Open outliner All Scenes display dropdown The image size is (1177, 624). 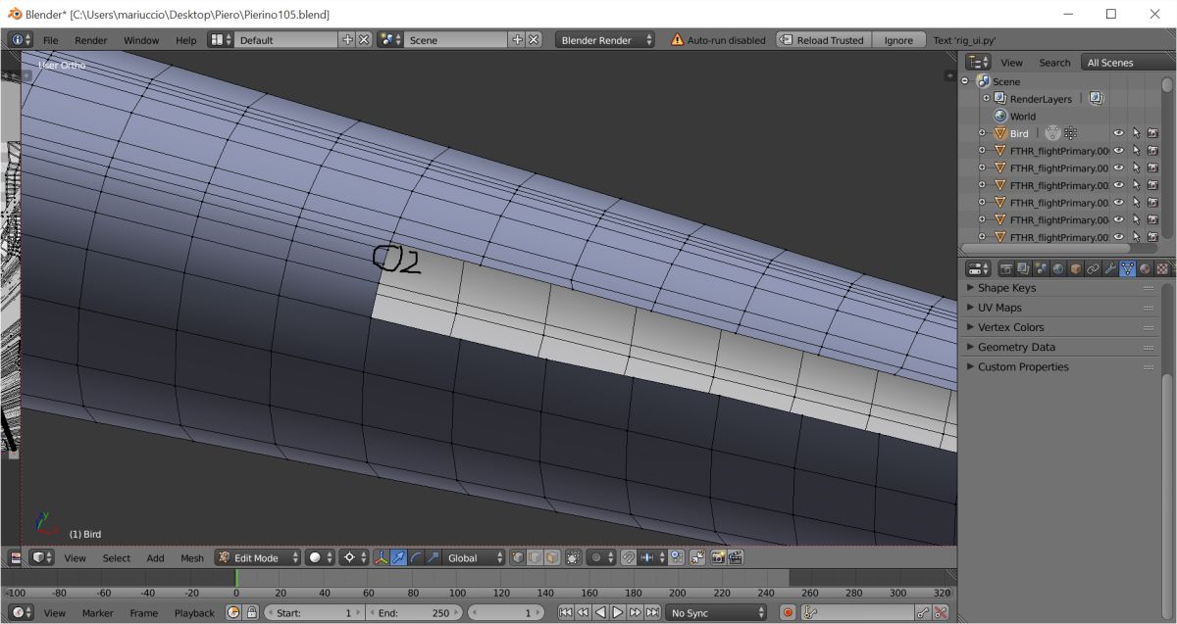click(1126, 62)
